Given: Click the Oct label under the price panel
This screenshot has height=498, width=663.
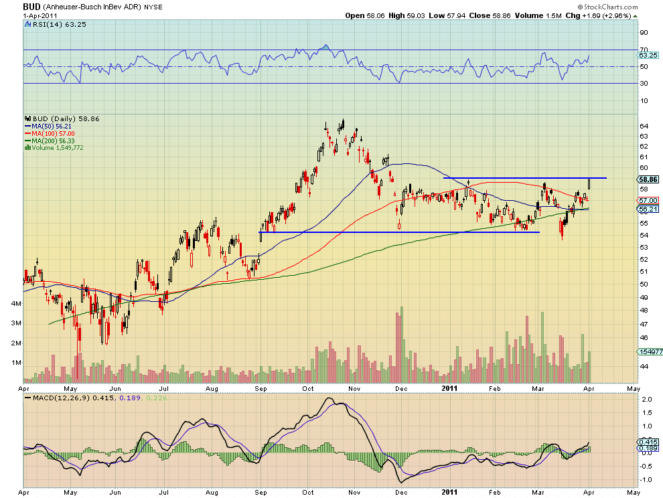Looking at the screenshot, I should click(x=308, y=388).
